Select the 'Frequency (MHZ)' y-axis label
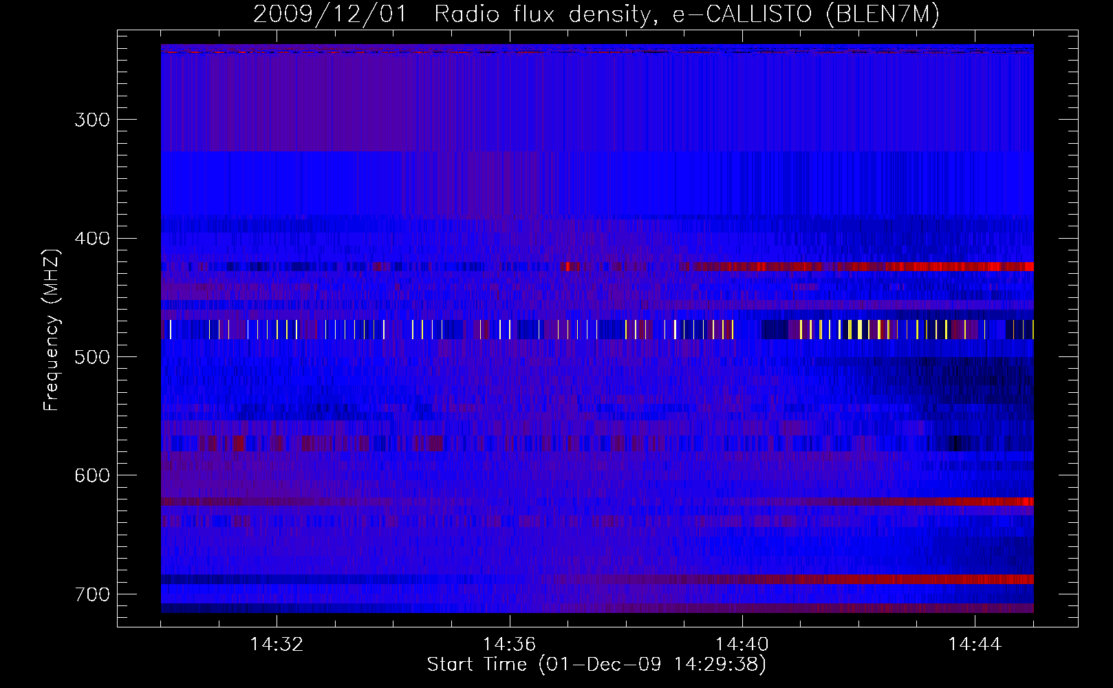This screenshot has width=1113, height=688. 52,330
